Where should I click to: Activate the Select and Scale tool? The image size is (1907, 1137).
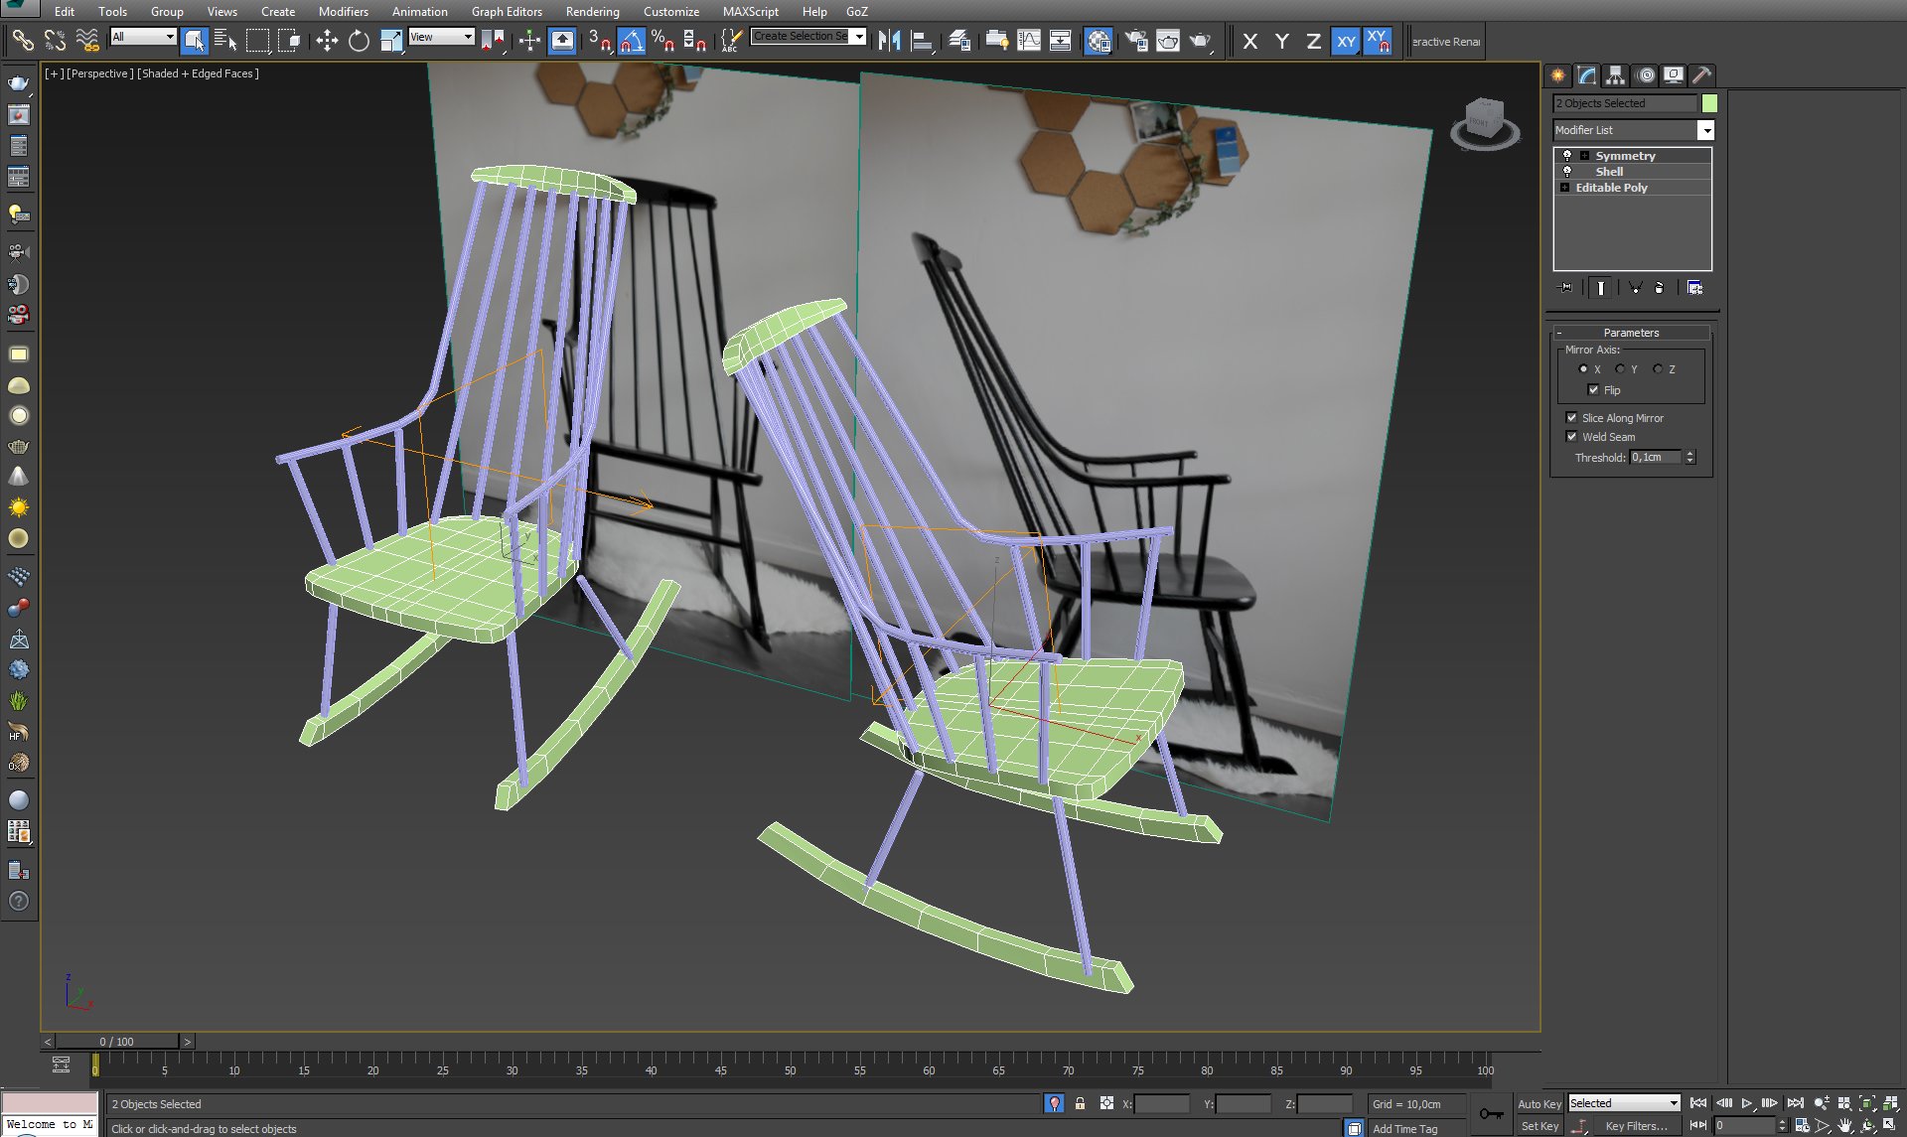[391, 41]
